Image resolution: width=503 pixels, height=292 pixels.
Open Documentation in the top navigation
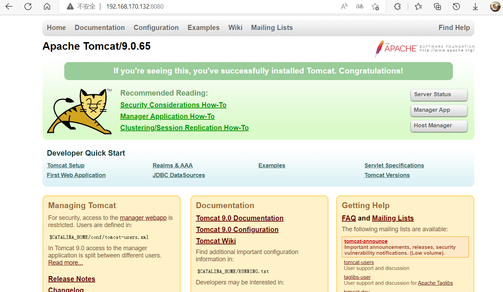click(99, 28)
